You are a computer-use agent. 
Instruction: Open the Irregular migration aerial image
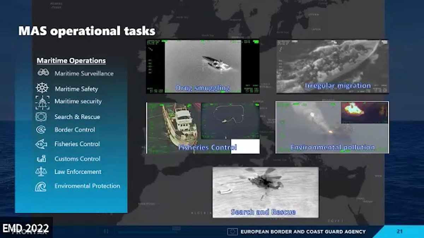tap(332, 66)
